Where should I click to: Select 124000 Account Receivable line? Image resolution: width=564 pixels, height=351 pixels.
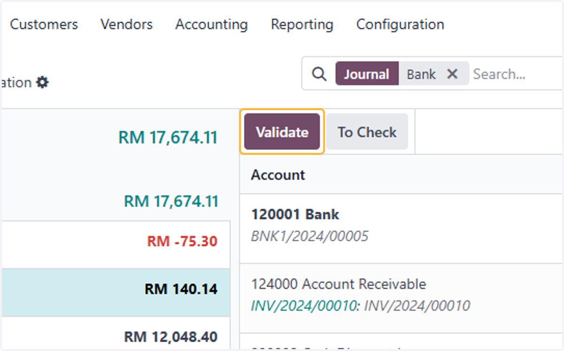[x=401, y=299]
